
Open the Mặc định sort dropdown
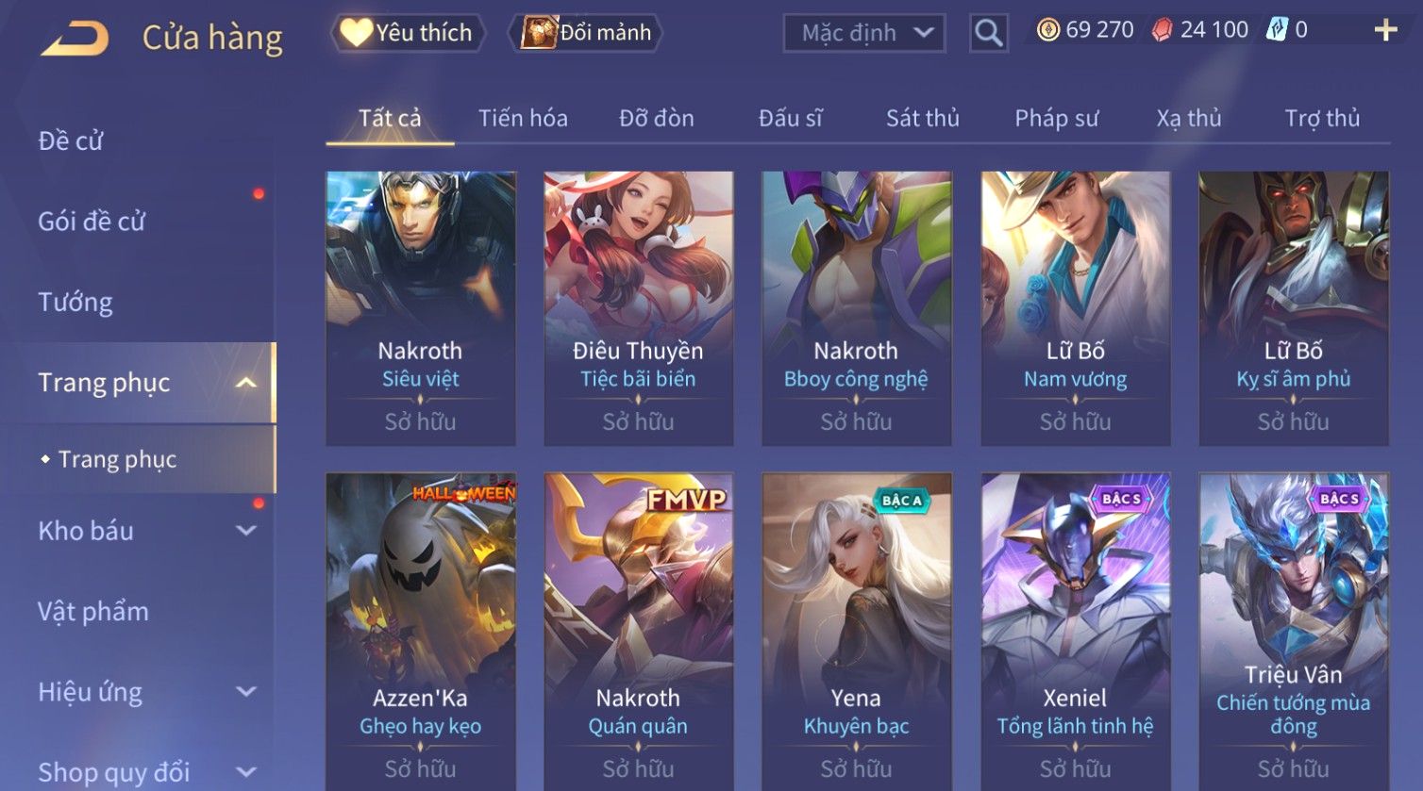(x=863, y=33)
